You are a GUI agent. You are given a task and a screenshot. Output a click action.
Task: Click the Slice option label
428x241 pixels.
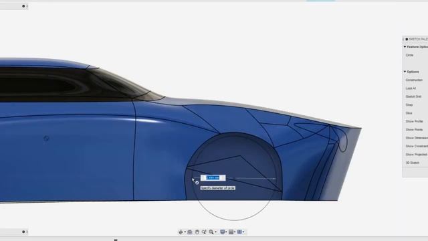coord(409,113)
